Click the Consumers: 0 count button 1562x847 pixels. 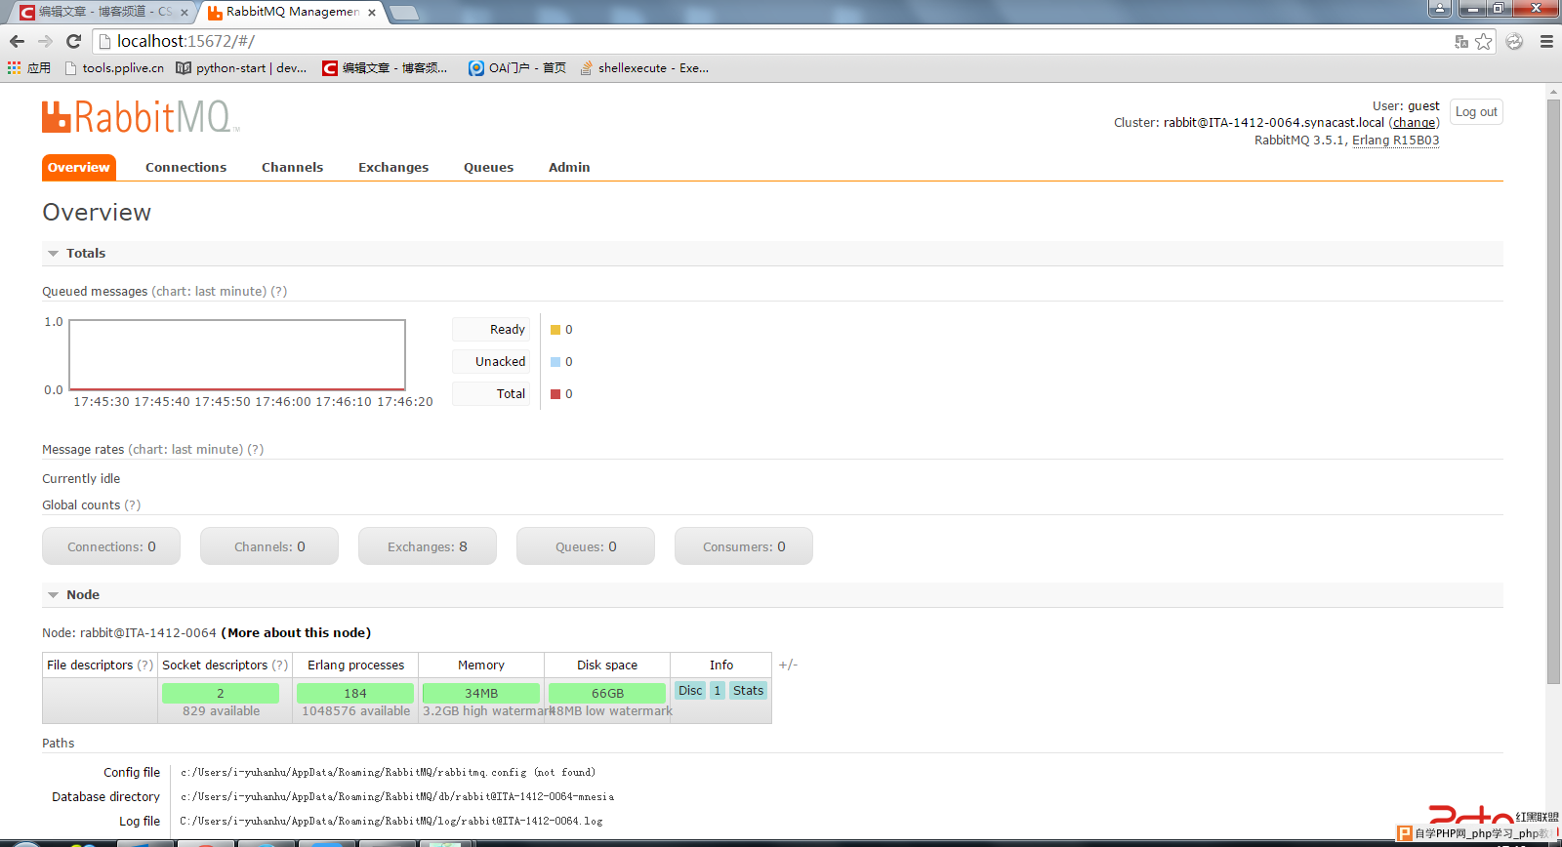(x=744, y=546)
